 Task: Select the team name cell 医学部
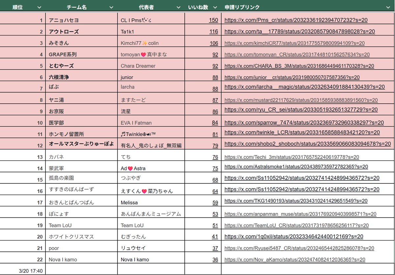[x=82, y=121]
